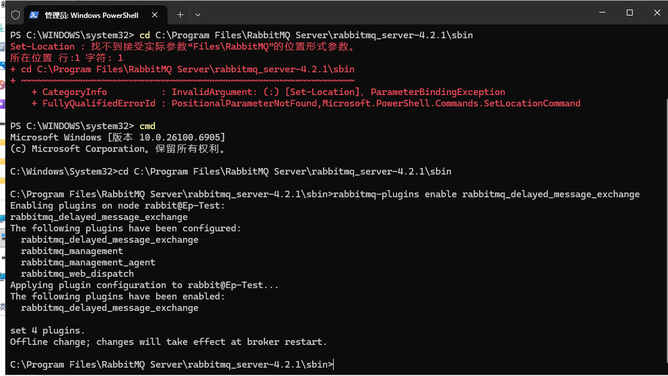Click the minimize window icon
This screenshot has height=376, width=668.
click(602, 12)
